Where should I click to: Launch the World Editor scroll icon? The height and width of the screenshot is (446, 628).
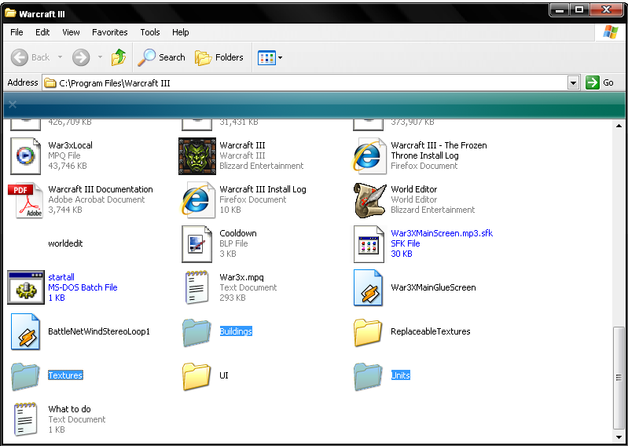pos(369,200)
